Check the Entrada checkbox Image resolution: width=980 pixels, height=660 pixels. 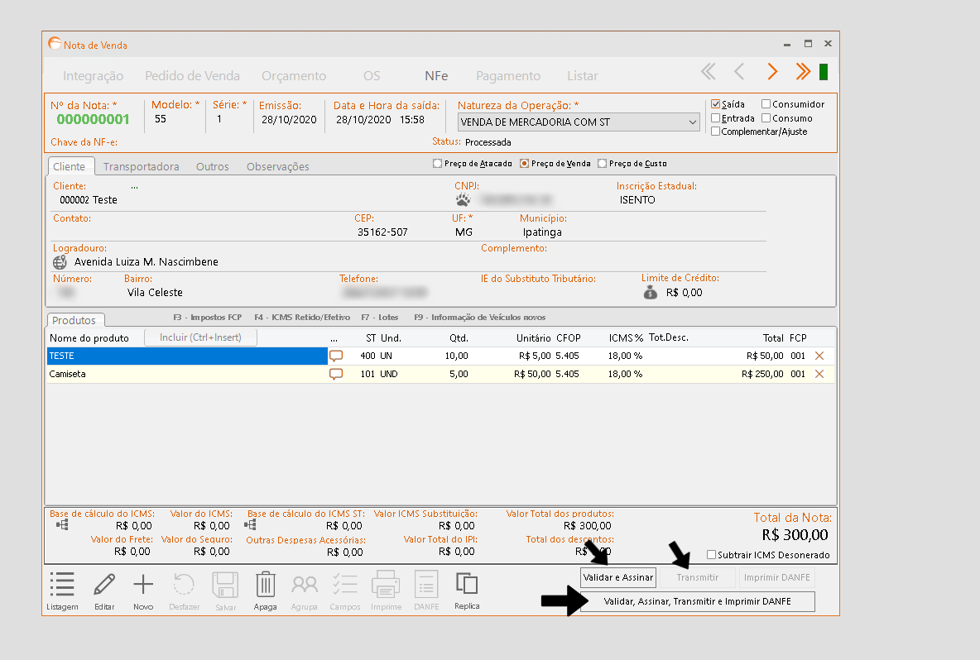[716, 118]
